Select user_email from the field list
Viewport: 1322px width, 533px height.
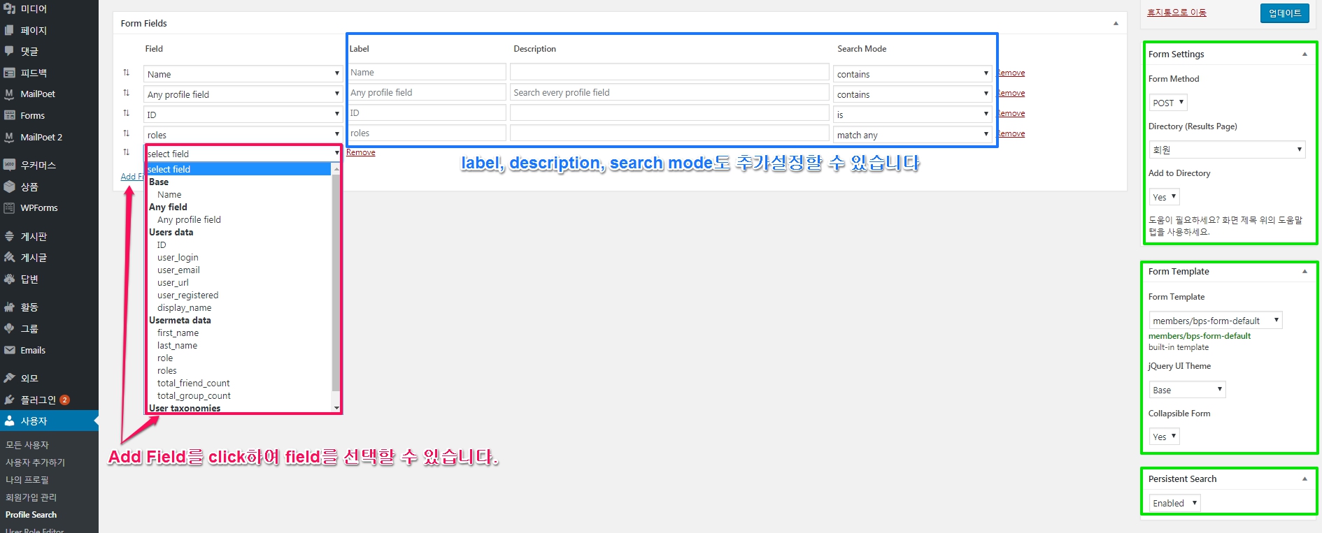[x=178, y=270]
